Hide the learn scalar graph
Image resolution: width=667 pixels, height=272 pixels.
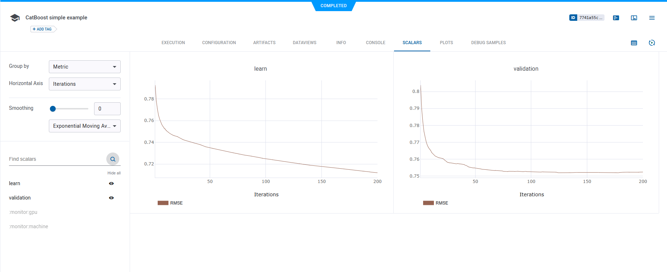111,183
